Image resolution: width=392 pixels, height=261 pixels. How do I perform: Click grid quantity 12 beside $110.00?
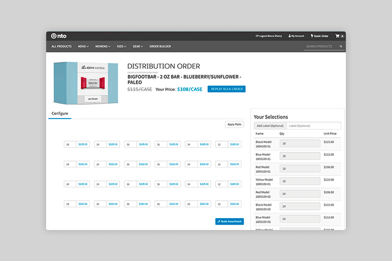click(221, 204)
